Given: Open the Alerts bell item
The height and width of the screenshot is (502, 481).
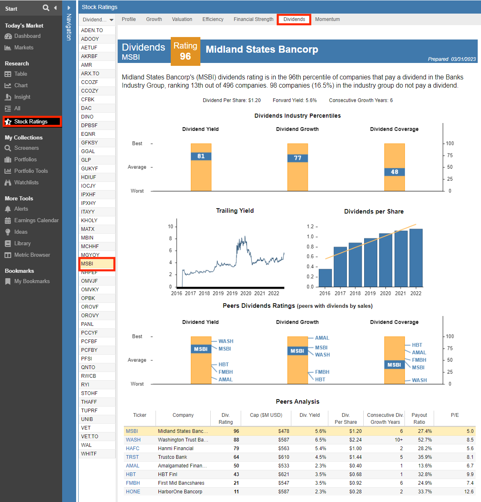Looking at the screenshot, I should tap(21, 209).
